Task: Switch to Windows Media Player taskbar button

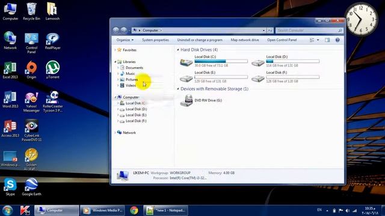Action: pos(102,211)
